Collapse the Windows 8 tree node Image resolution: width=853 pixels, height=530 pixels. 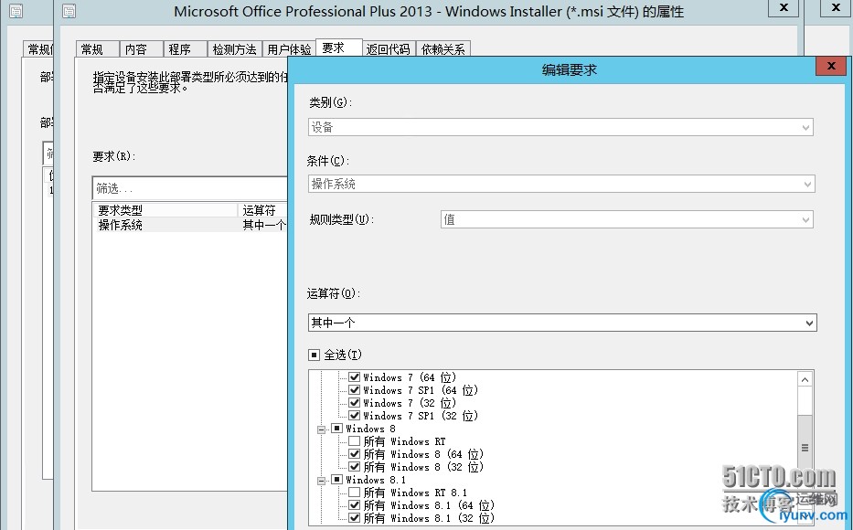pos(322,429)
